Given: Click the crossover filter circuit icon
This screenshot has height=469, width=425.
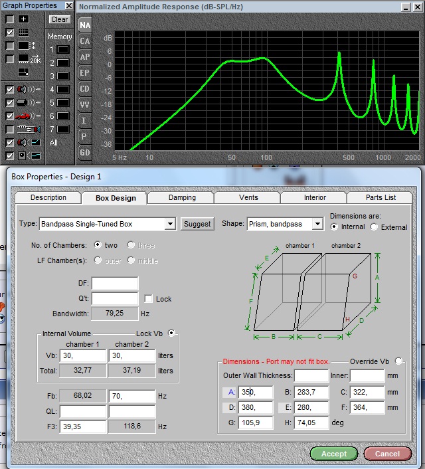Looking at the screenshot, I should [x=29, y=130].
